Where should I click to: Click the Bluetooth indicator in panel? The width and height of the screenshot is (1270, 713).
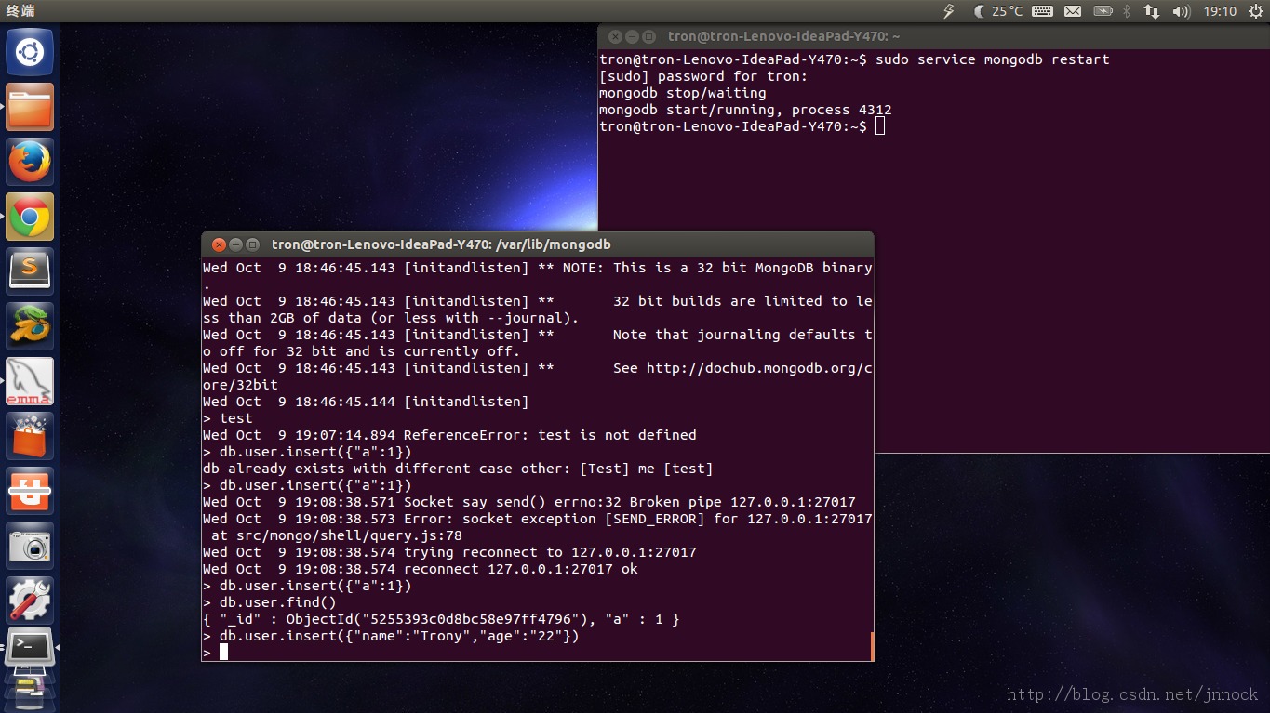[x=1127, y=11]
